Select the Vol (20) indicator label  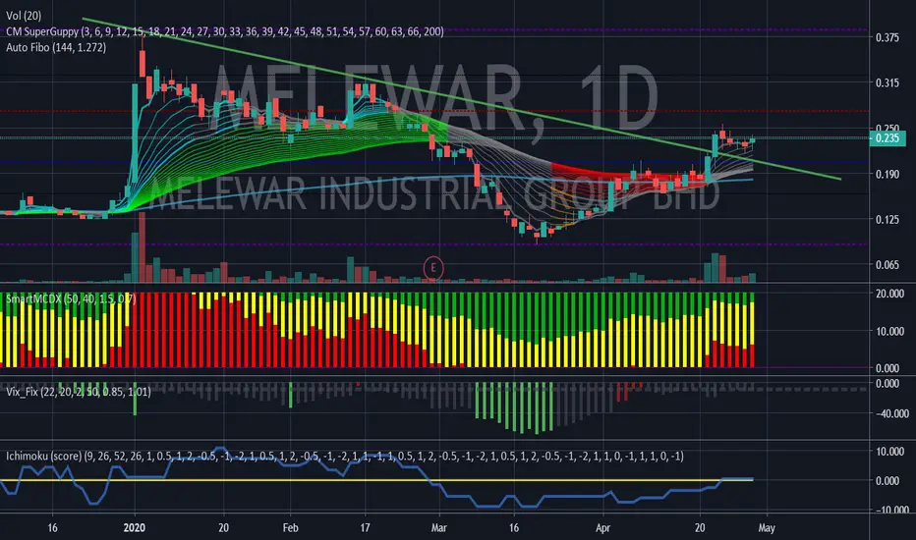[x=24, y=16]
